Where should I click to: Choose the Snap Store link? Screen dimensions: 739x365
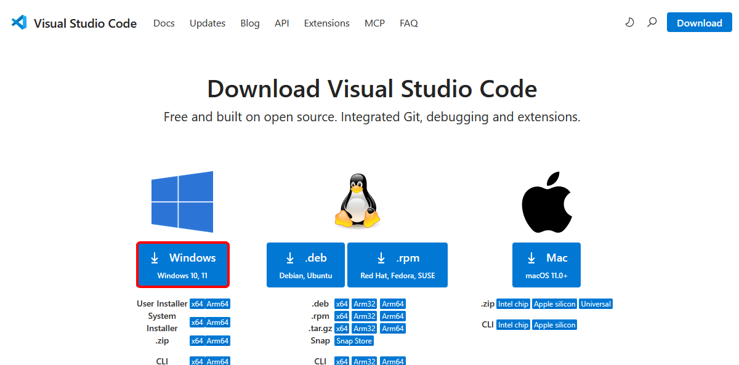pos(354,341)
